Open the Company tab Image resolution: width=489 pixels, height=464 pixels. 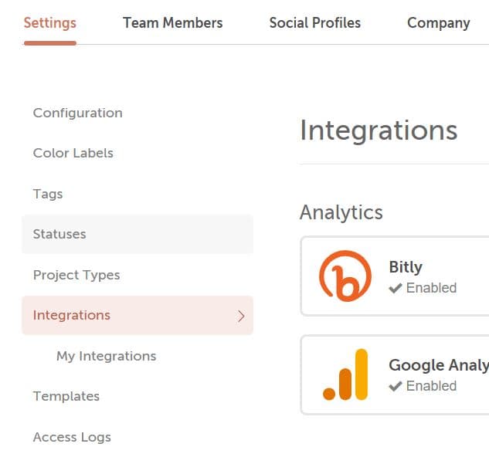click(438, 22)
